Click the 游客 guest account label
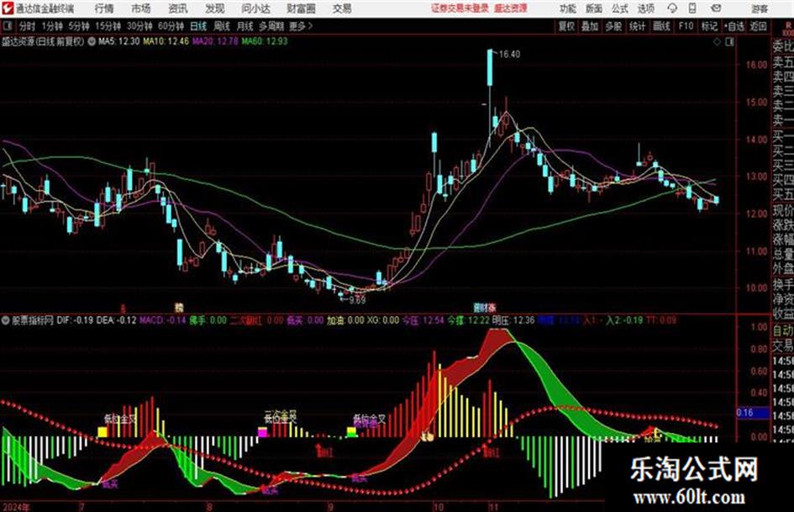The width and height of the screenshot is (794, 512). (x=760, y=8)
